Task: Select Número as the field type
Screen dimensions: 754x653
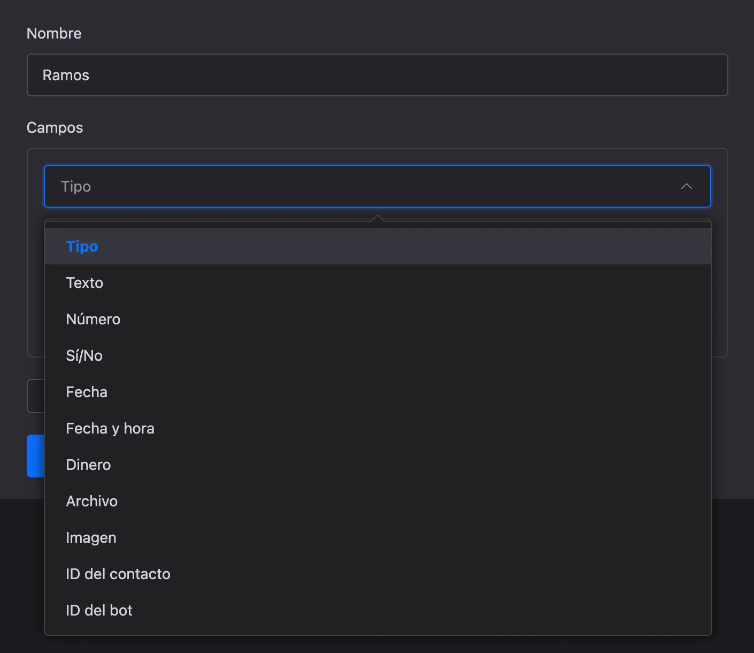Action: click(378, 319)
